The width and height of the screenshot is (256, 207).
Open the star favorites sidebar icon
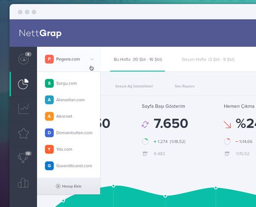pyautogui.click(x=24, y=134)
